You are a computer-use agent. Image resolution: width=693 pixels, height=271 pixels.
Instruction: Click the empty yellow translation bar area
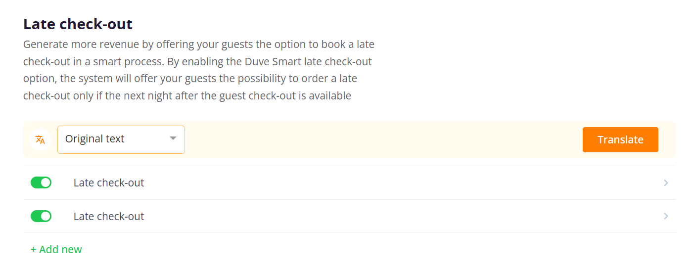click(381, 140)
